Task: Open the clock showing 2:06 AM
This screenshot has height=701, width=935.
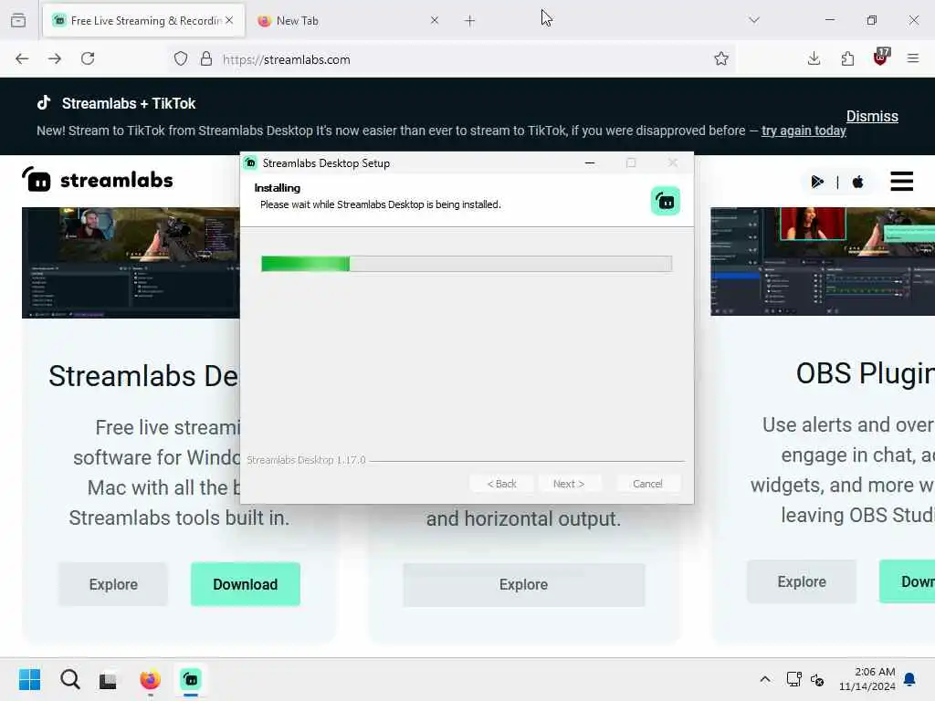Action: coord(867,679)
